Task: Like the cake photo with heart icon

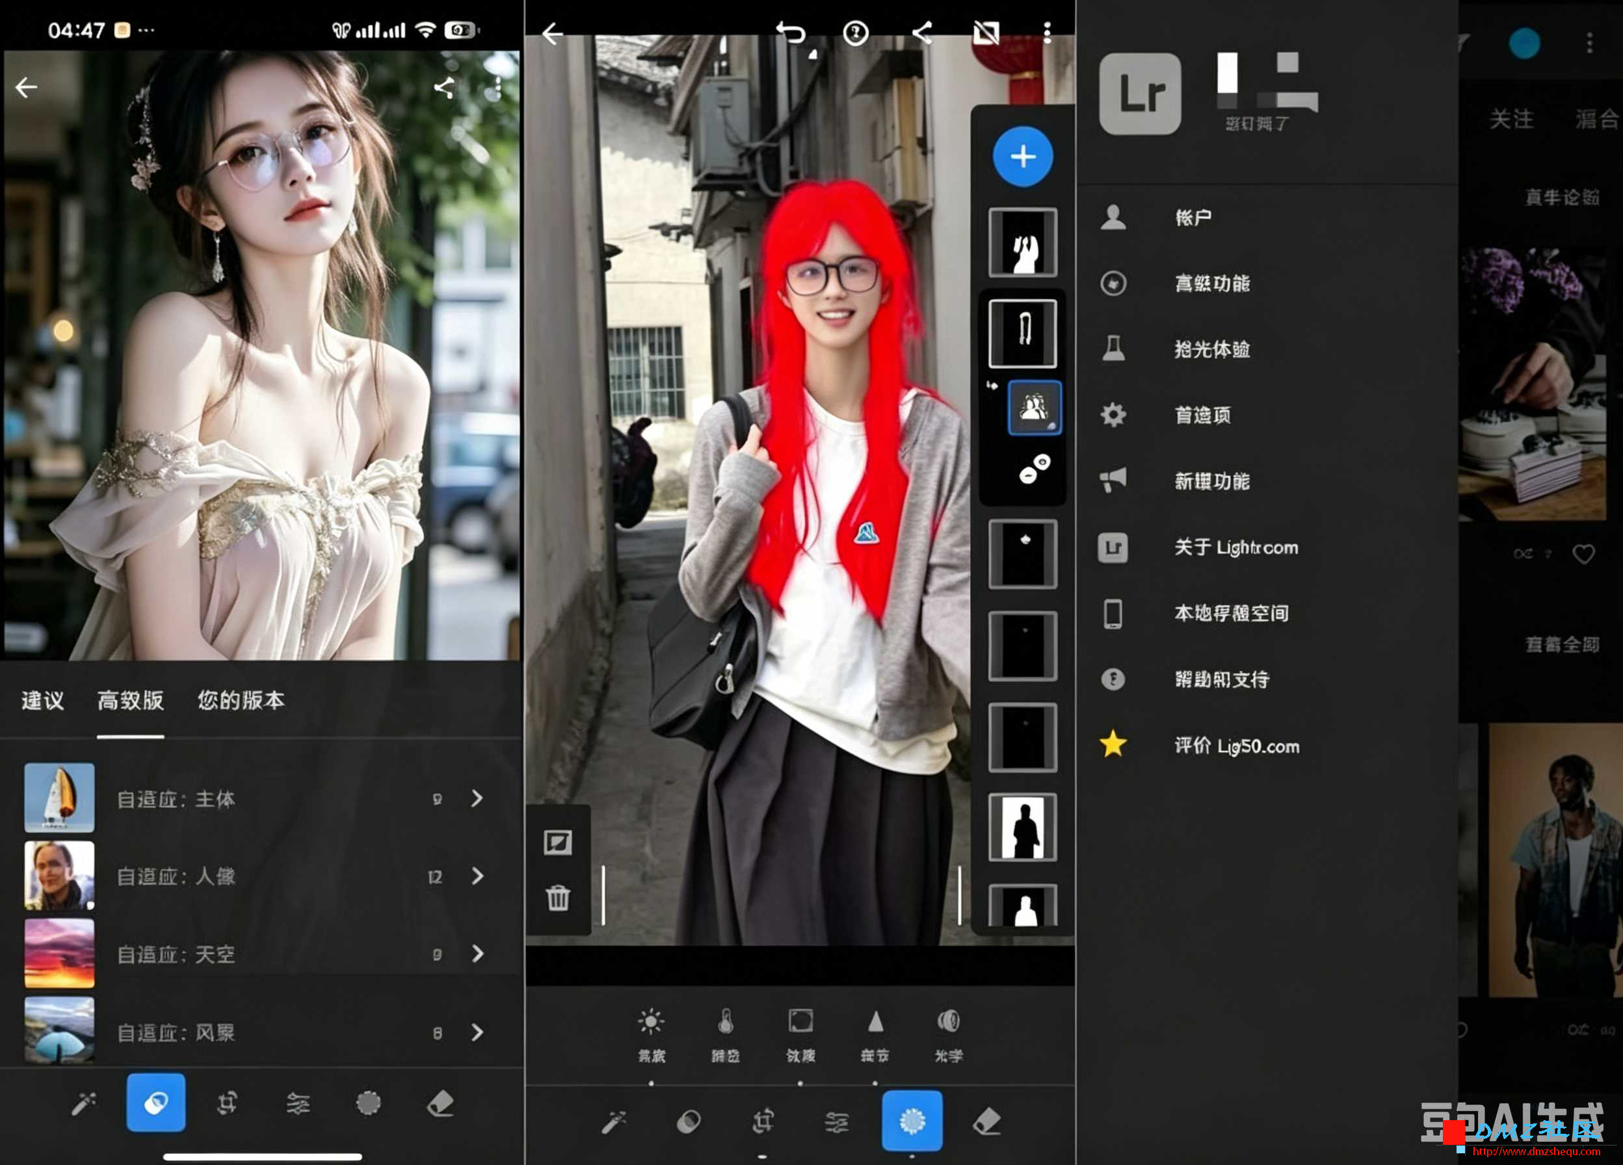Action: tap(1583, 553)
